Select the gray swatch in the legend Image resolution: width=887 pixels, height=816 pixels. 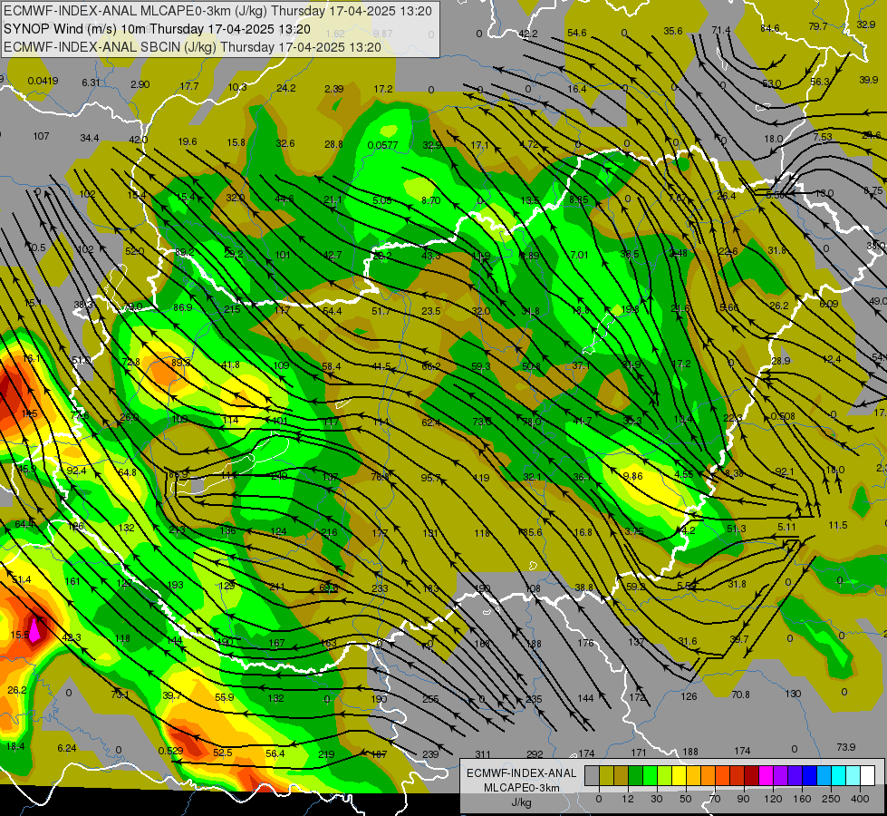[x=593, y=775]
